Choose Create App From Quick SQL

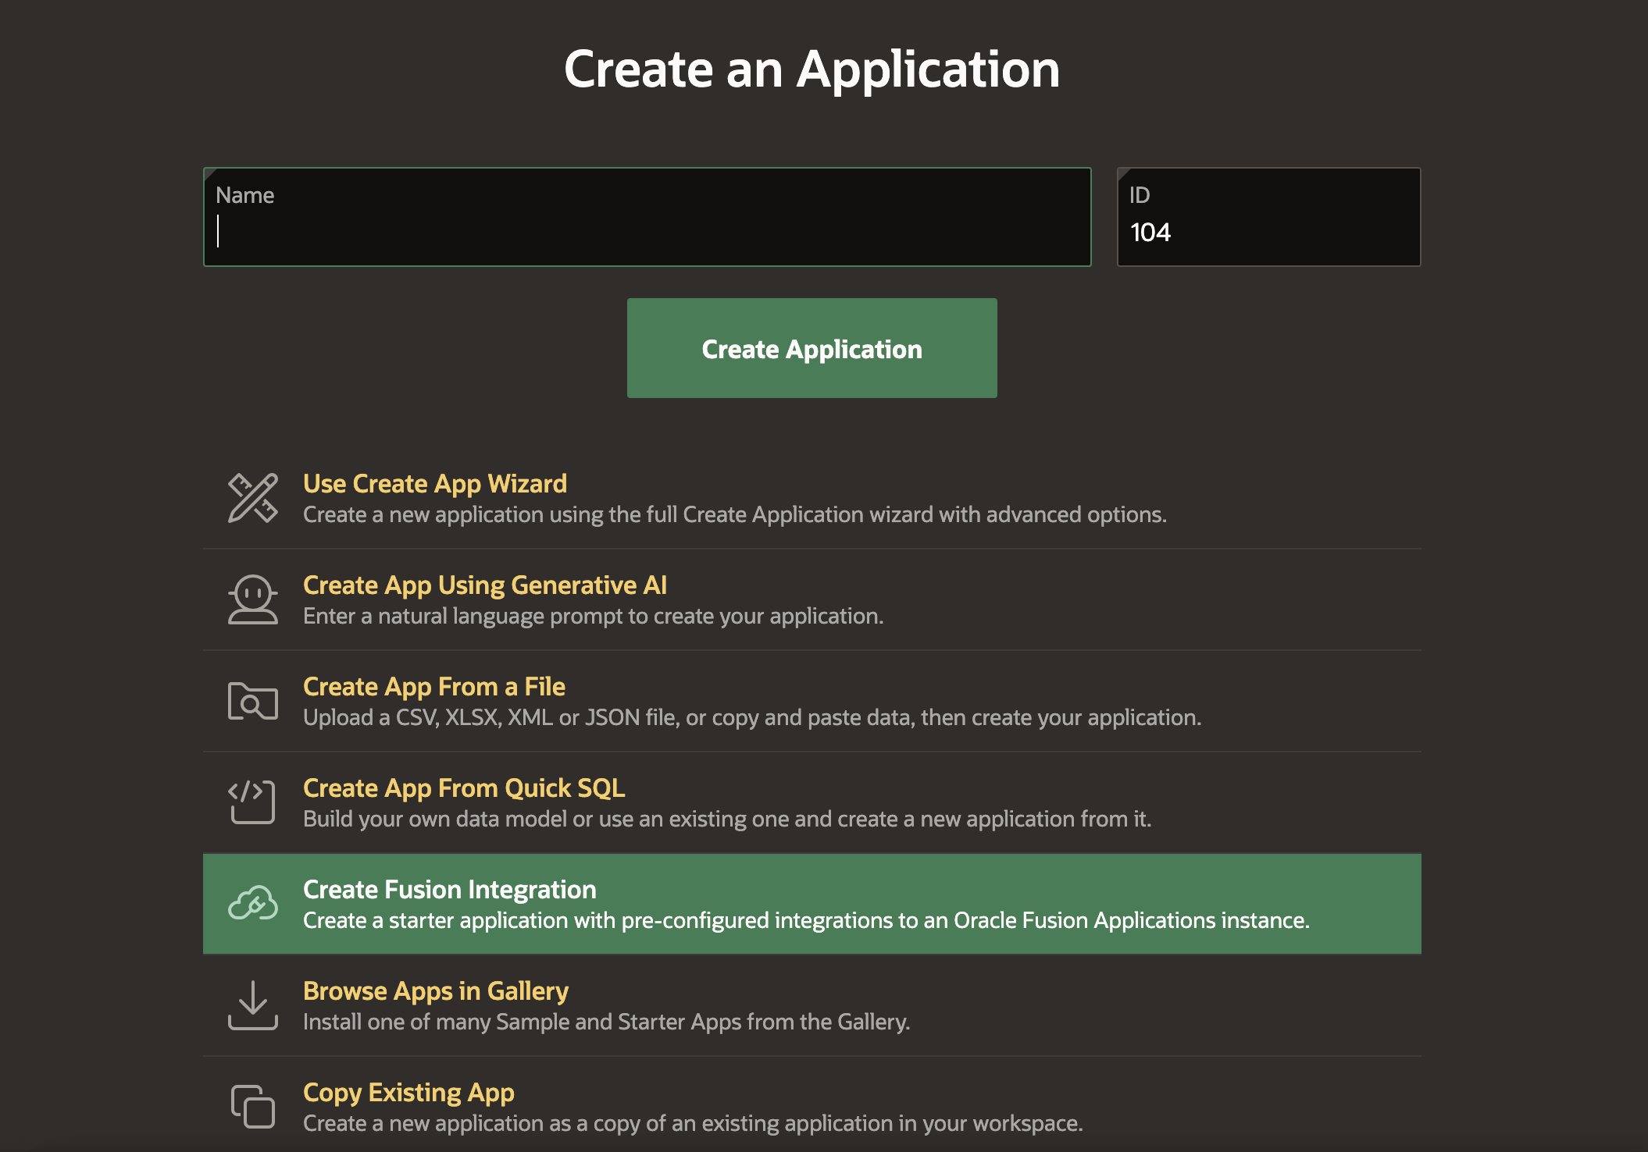click(464, 788)
